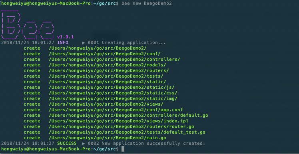Click the 'create' word beside main.go
Image resolution: width=299 pixels, height=154 pixels.
(32, 138)
